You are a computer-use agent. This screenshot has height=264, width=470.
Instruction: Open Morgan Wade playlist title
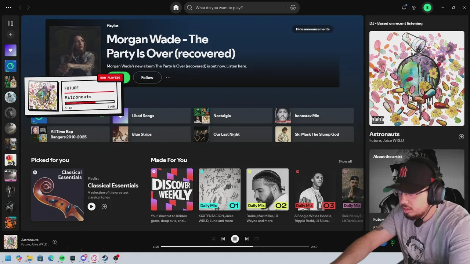(171, 46)
